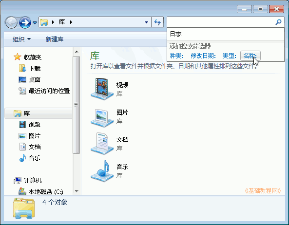This screenshot has width=289, height=225.
Task: Click 新建库 in the toolbar
Action: 55,39
